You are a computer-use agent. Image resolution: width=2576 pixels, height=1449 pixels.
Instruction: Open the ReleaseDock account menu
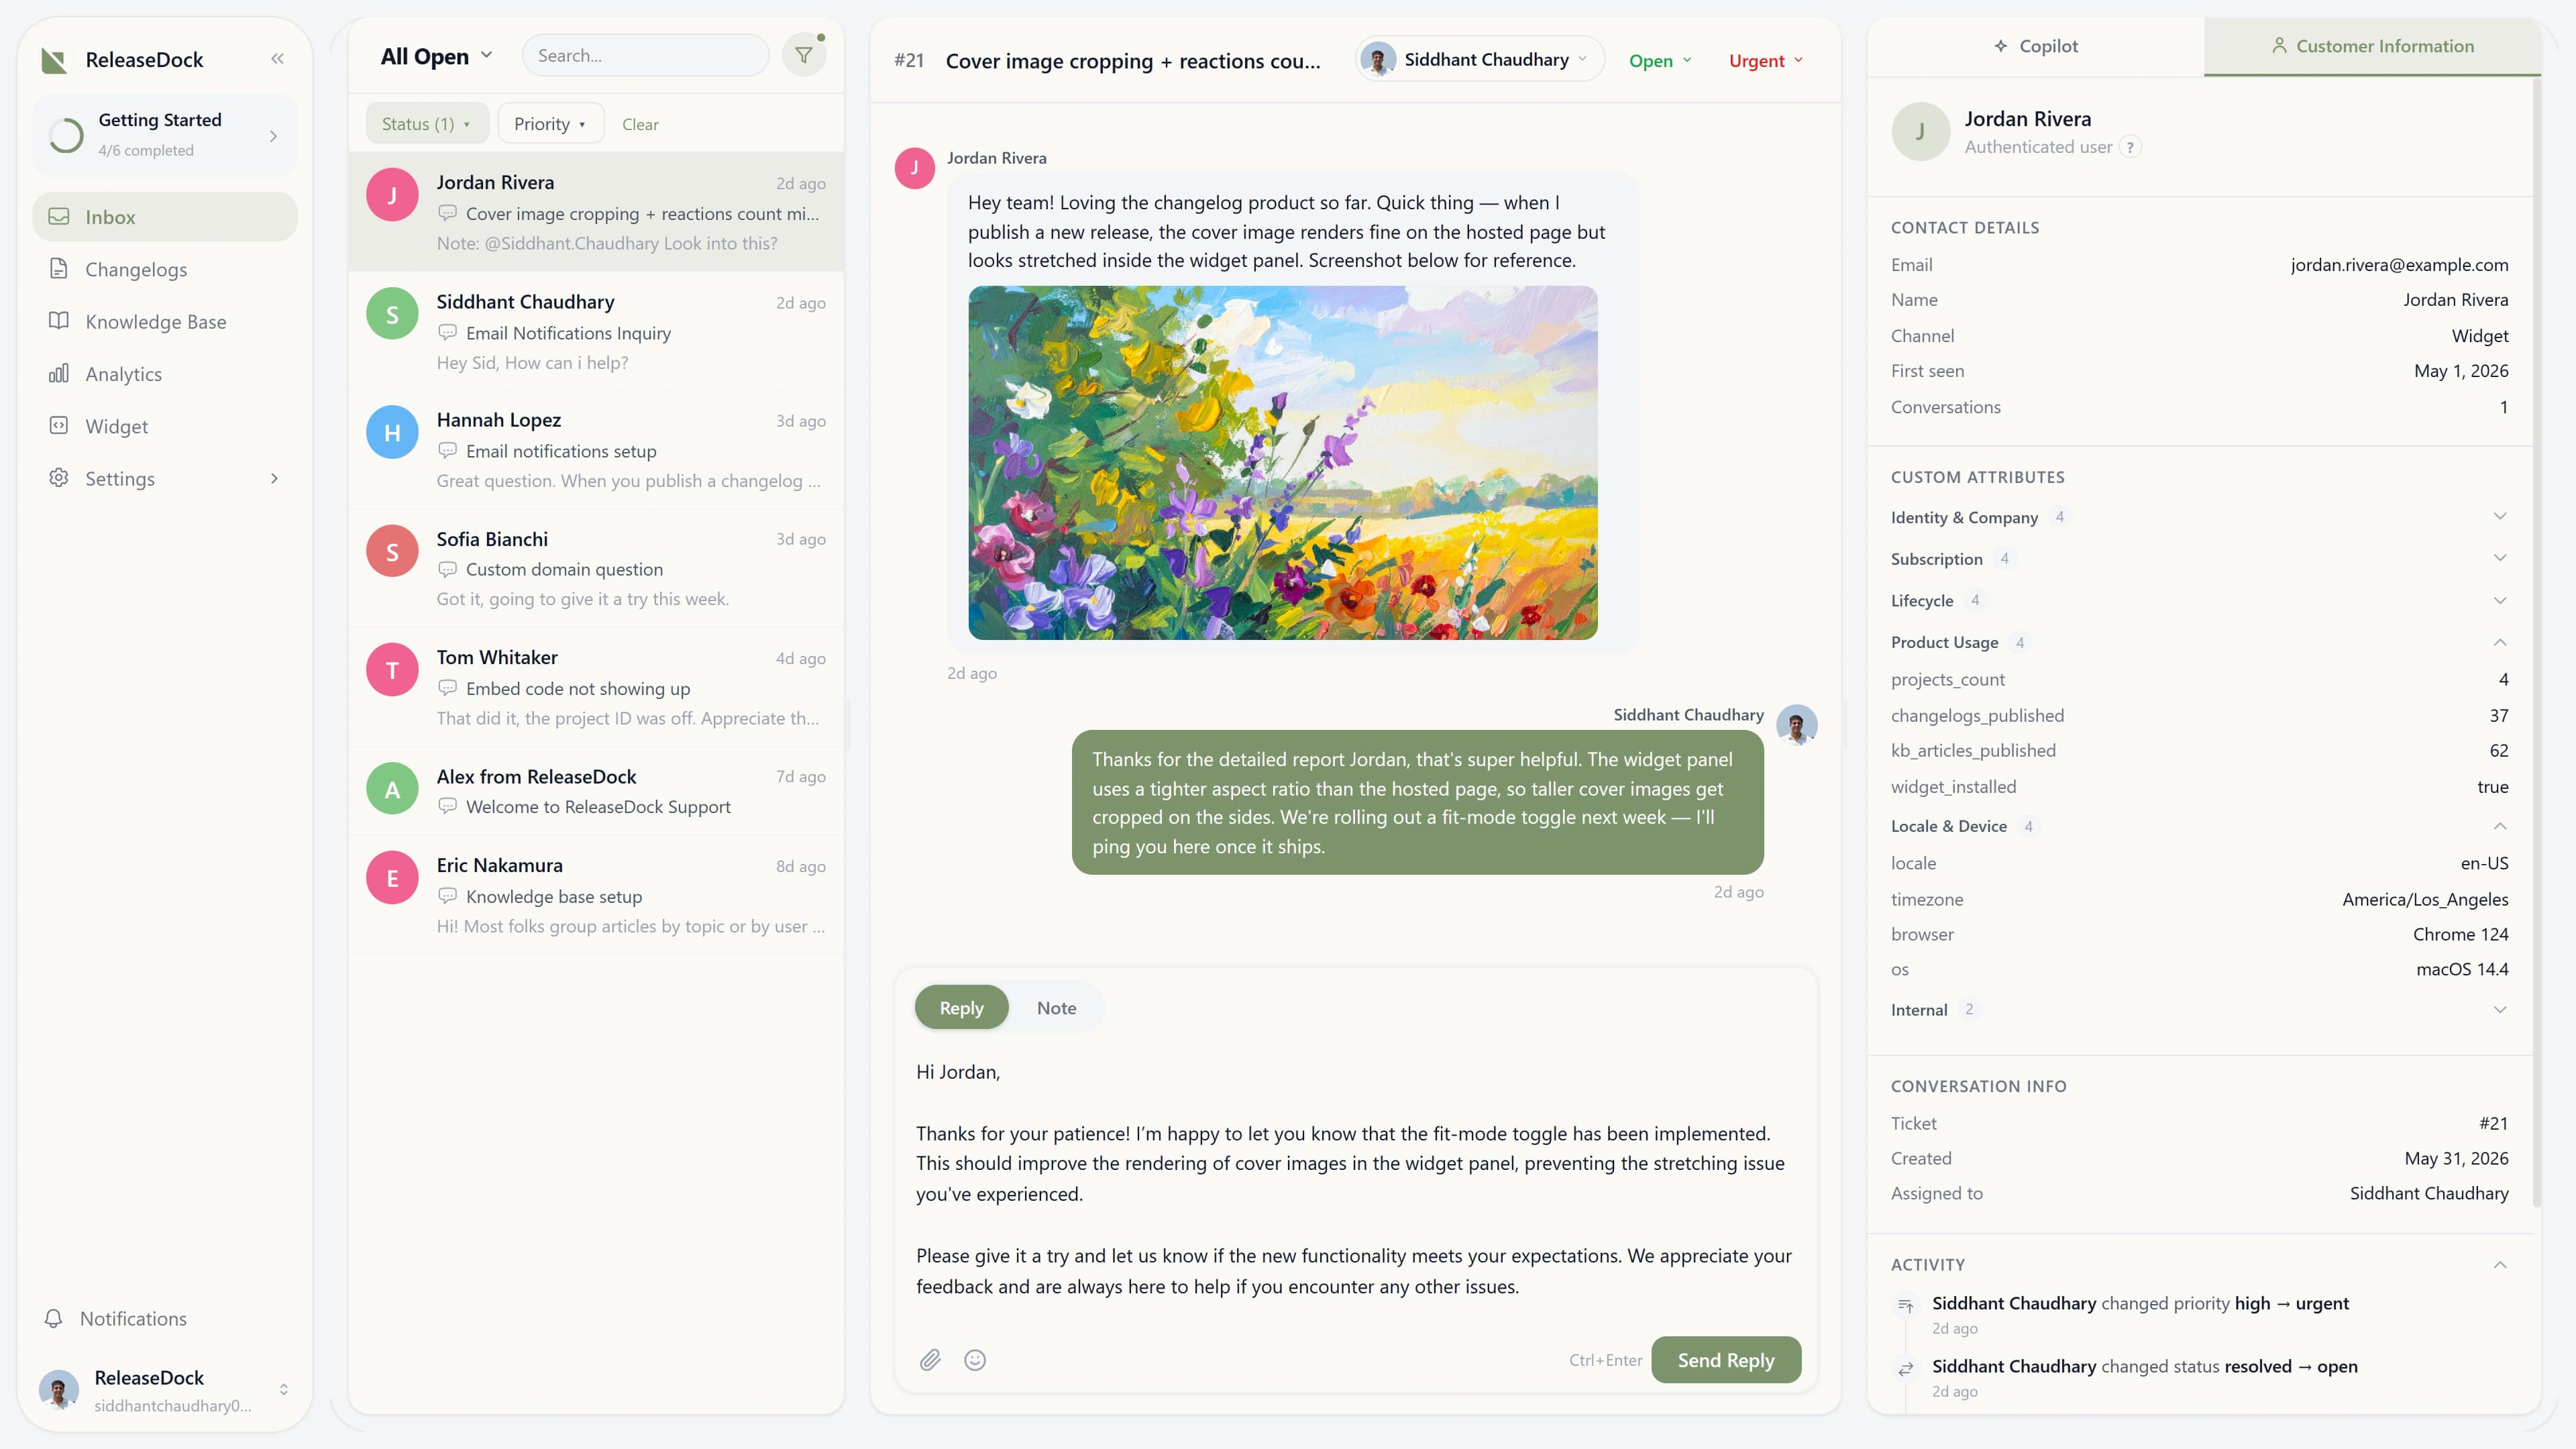[x=165, y=1390]
